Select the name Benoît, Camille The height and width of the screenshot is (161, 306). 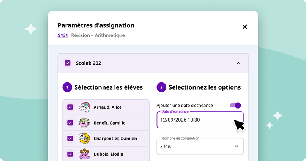(109, 123)
